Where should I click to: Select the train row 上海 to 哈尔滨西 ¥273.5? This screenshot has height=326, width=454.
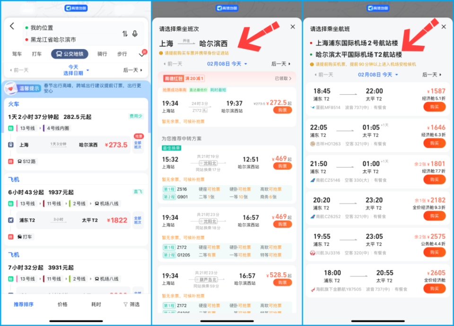click(73, 145)
